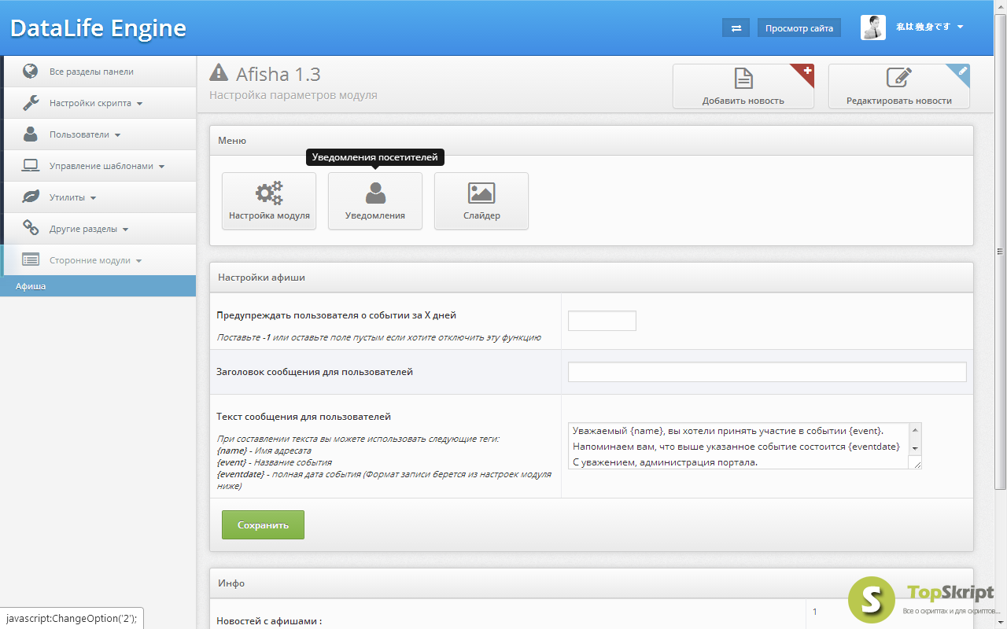Click the Текст сообщения для пользователей label

tap(304, 417)
